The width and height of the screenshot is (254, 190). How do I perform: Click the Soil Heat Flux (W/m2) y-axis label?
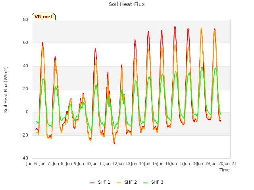[x=6, y=89]
